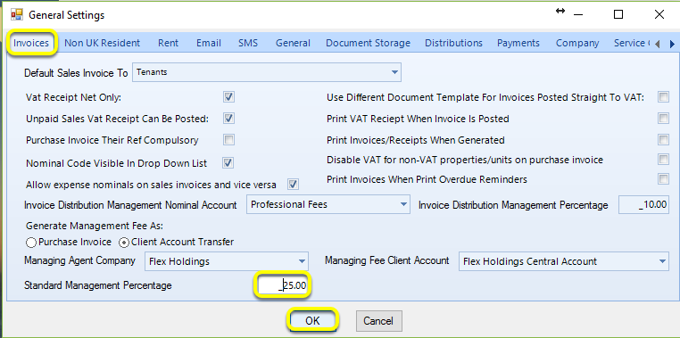
Task: Enable Print VAT Reciept When Invoice Is Posted
Action: coord(663,118)
